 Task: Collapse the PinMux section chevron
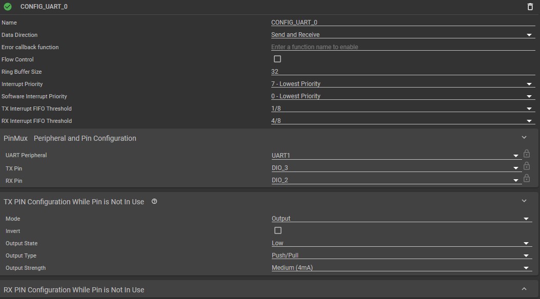point(524,138)
